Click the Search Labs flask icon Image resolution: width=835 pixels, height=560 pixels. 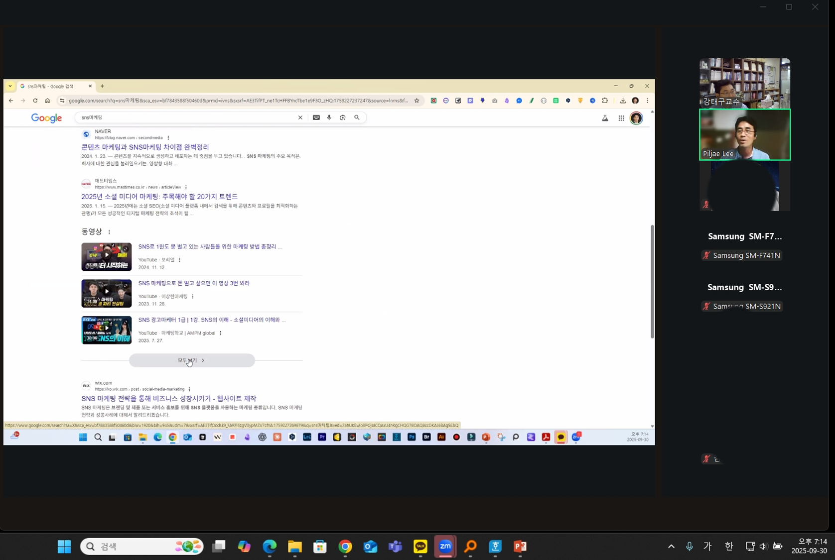tap(605, 118)
